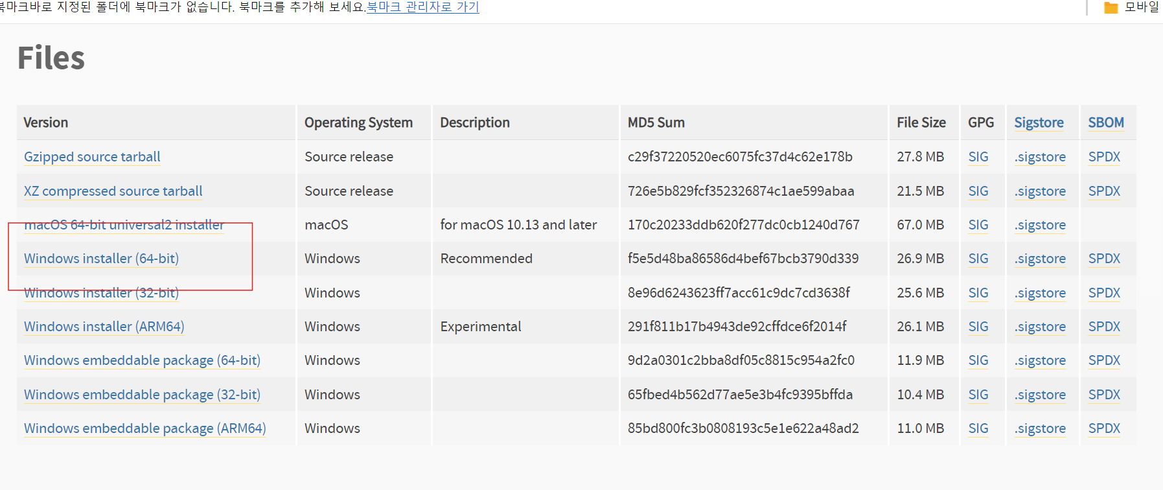Download the macOS 64-bit universal2 installer
This screenshot has width=1163, height=490.
(124, 225)
